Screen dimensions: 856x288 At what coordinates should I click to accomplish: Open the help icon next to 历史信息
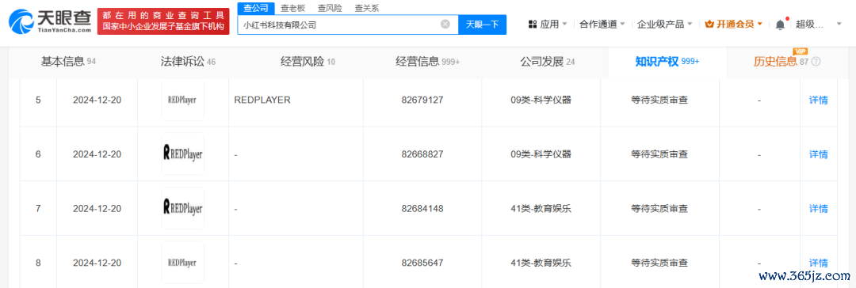point(816,62)
